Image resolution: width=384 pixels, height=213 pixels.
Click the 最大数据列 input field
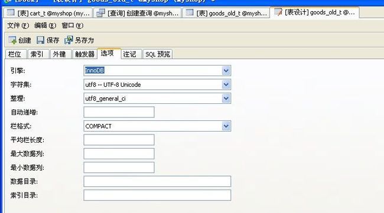119,154
